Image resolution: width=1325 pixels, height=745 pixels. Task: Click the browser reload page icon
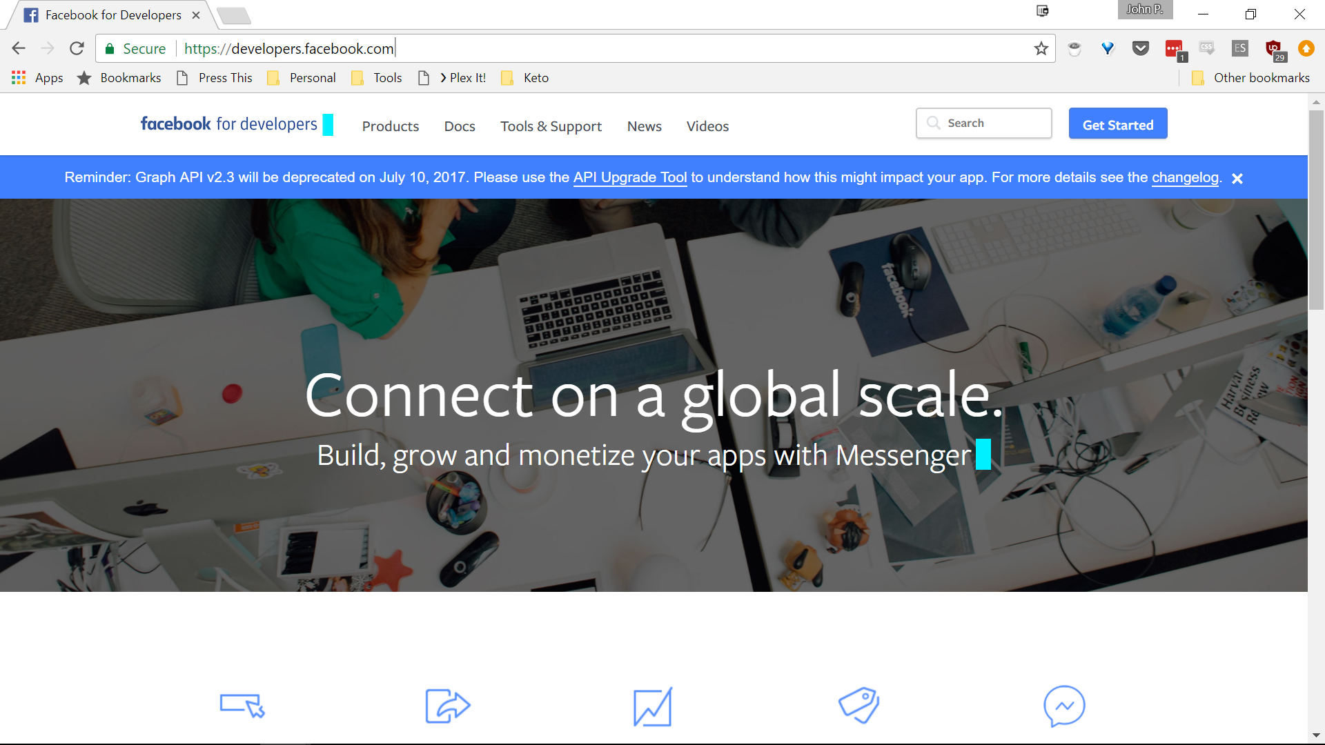click(x=77, y=48)
